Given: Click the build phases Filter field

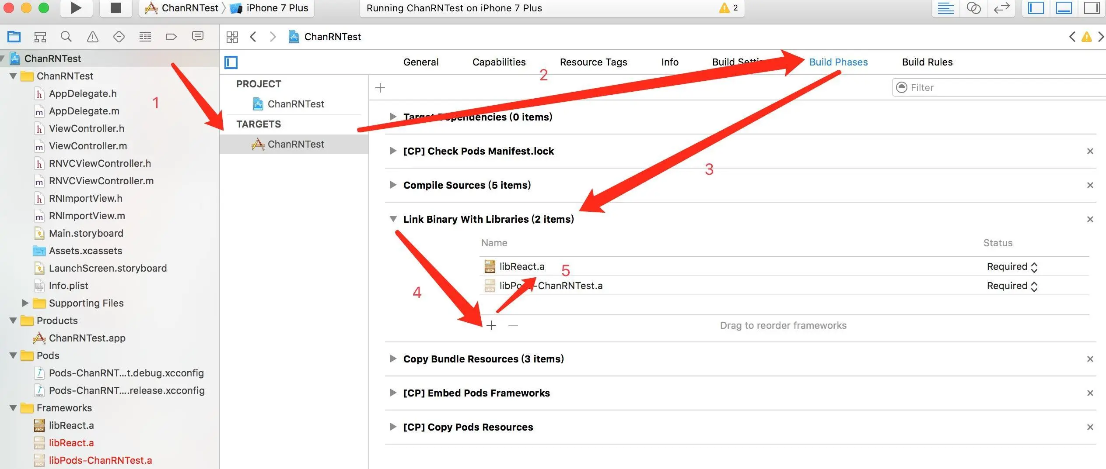Looking at the screenshot, I should point(999,87).
